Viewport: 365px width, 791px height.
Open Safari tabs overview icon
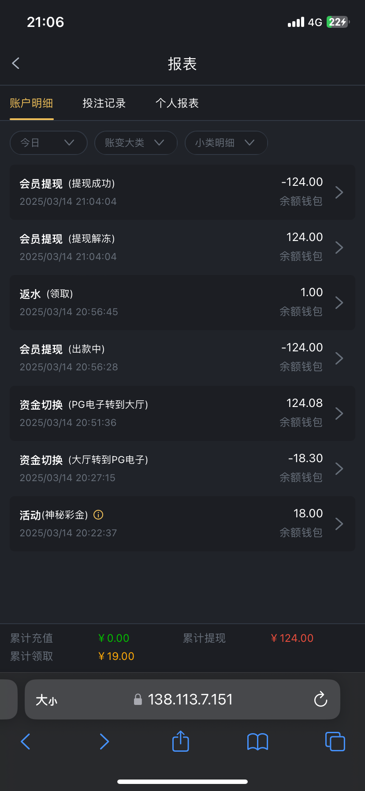tap(335, 742)
